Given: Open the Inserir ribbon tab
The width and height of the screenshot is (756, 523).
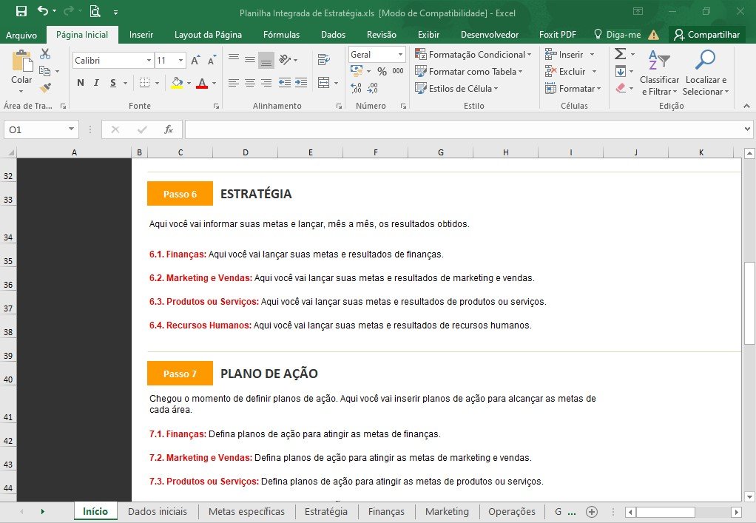Looking at the screenshot, I should 141,34.
